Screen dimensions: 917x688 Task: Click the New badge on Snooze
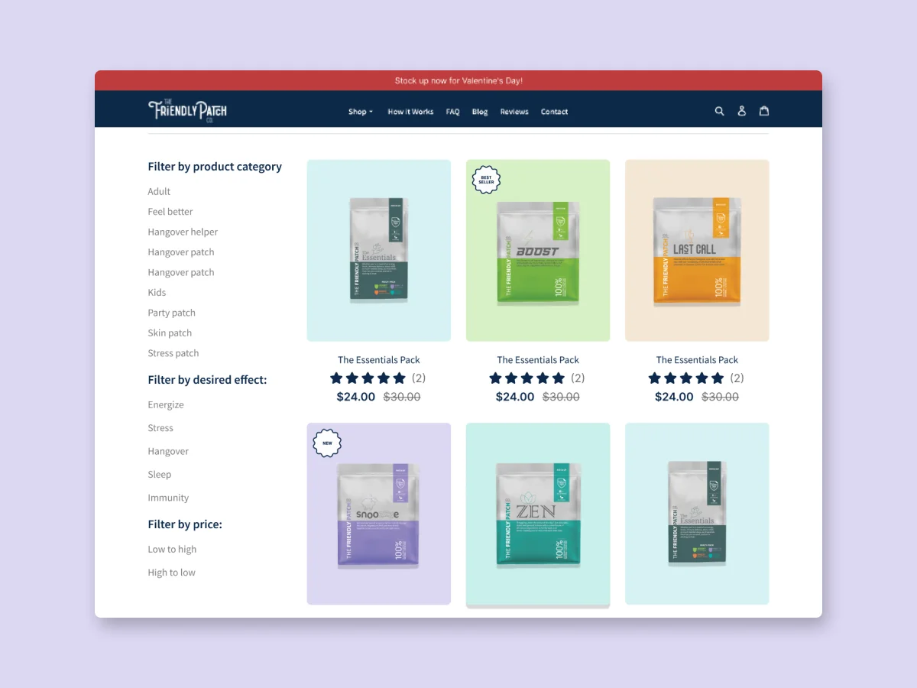click(x=327, y=443)
